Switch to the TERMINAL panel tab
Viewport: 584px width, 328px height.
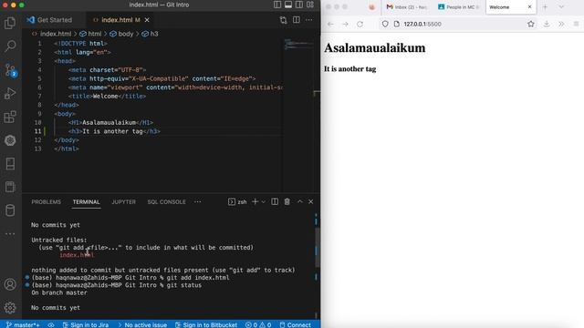point(86,201)
